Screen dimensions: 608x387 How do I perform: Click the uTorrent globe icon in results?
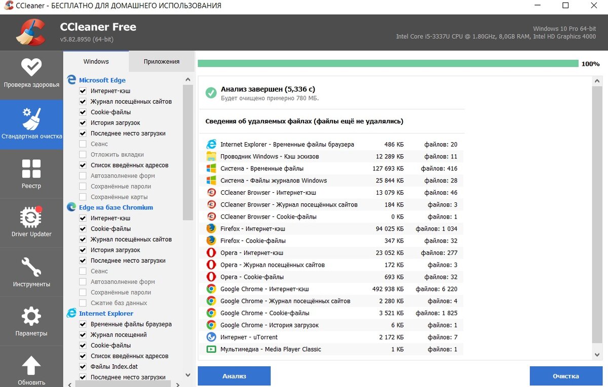(211, 337)
